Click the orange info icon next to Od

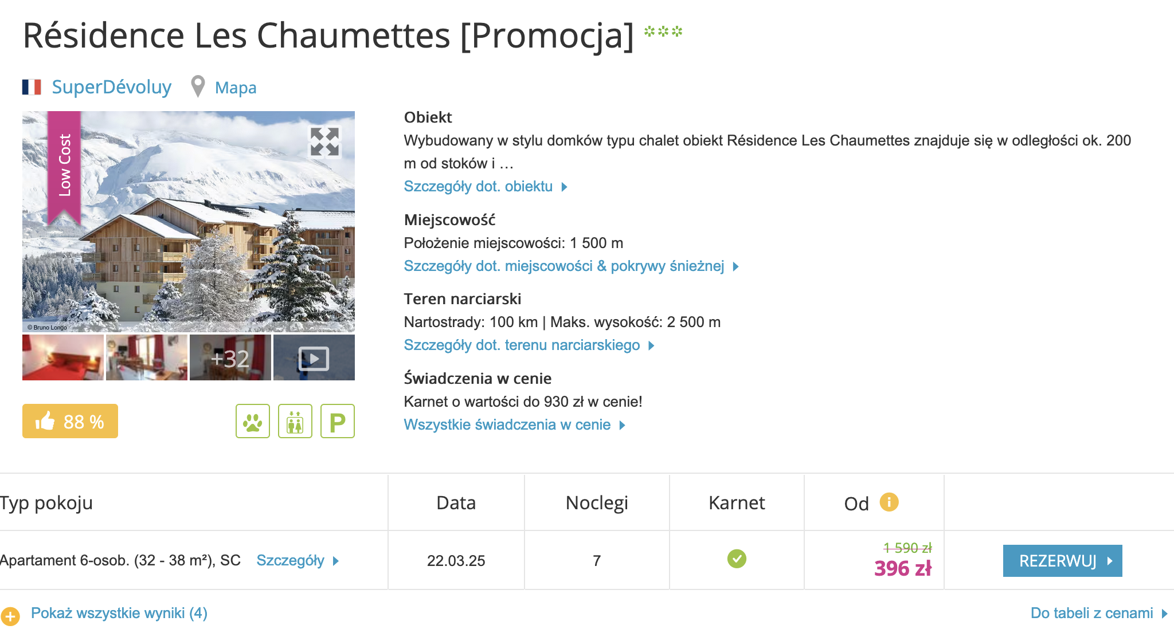[x=889, y=502]
